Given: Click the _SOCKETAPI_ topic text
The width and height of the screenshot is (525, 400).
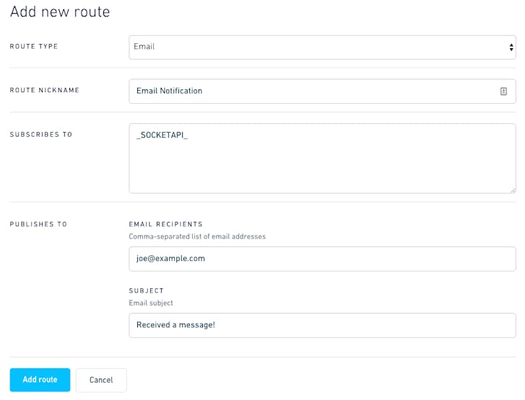Looking at the screenshot, I should pos(162,135).
